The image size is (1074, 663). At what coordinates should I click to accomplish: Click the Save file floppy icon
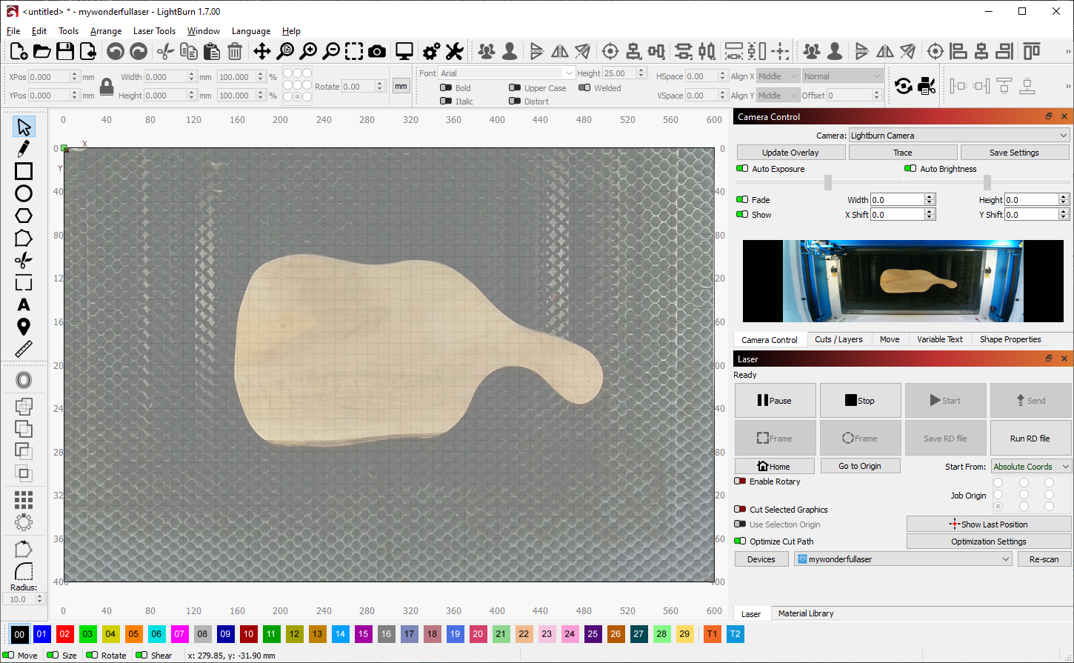tap(65, 51)
